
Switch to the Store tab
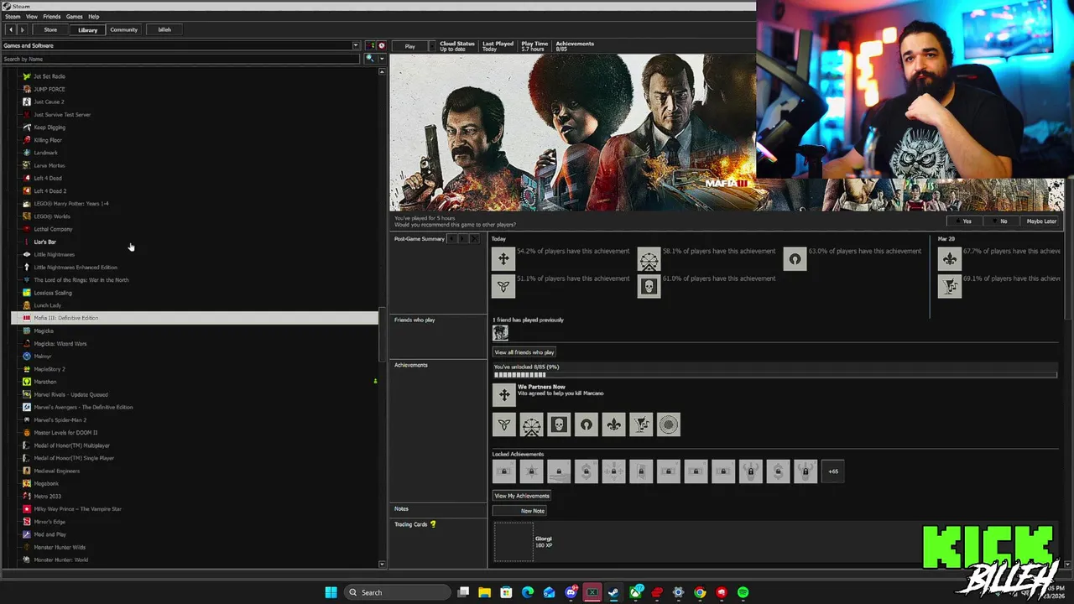(x=50, y=29)
